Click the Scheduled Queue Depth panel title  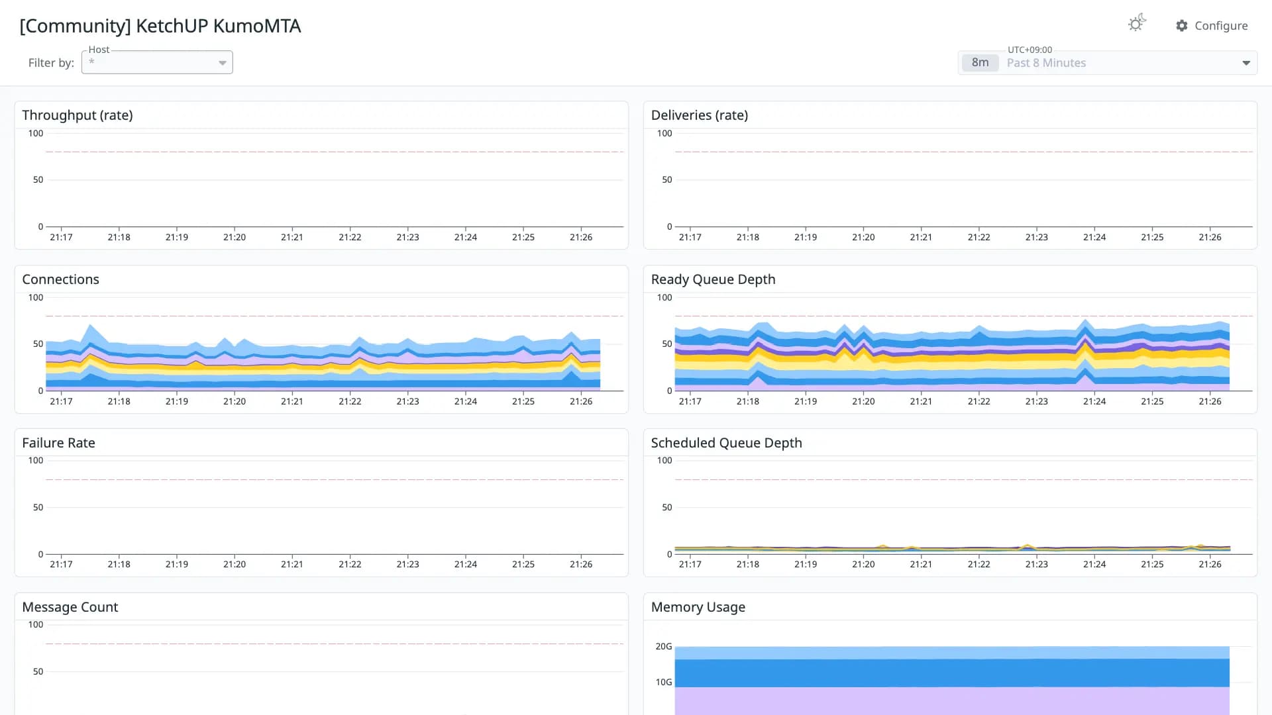tap(726, 443)
